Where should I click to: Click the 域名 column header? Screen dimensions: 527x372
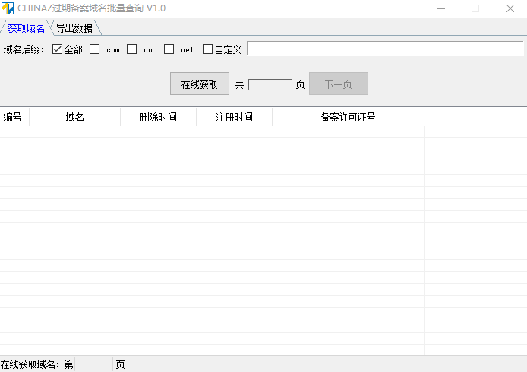coord(75,118)
